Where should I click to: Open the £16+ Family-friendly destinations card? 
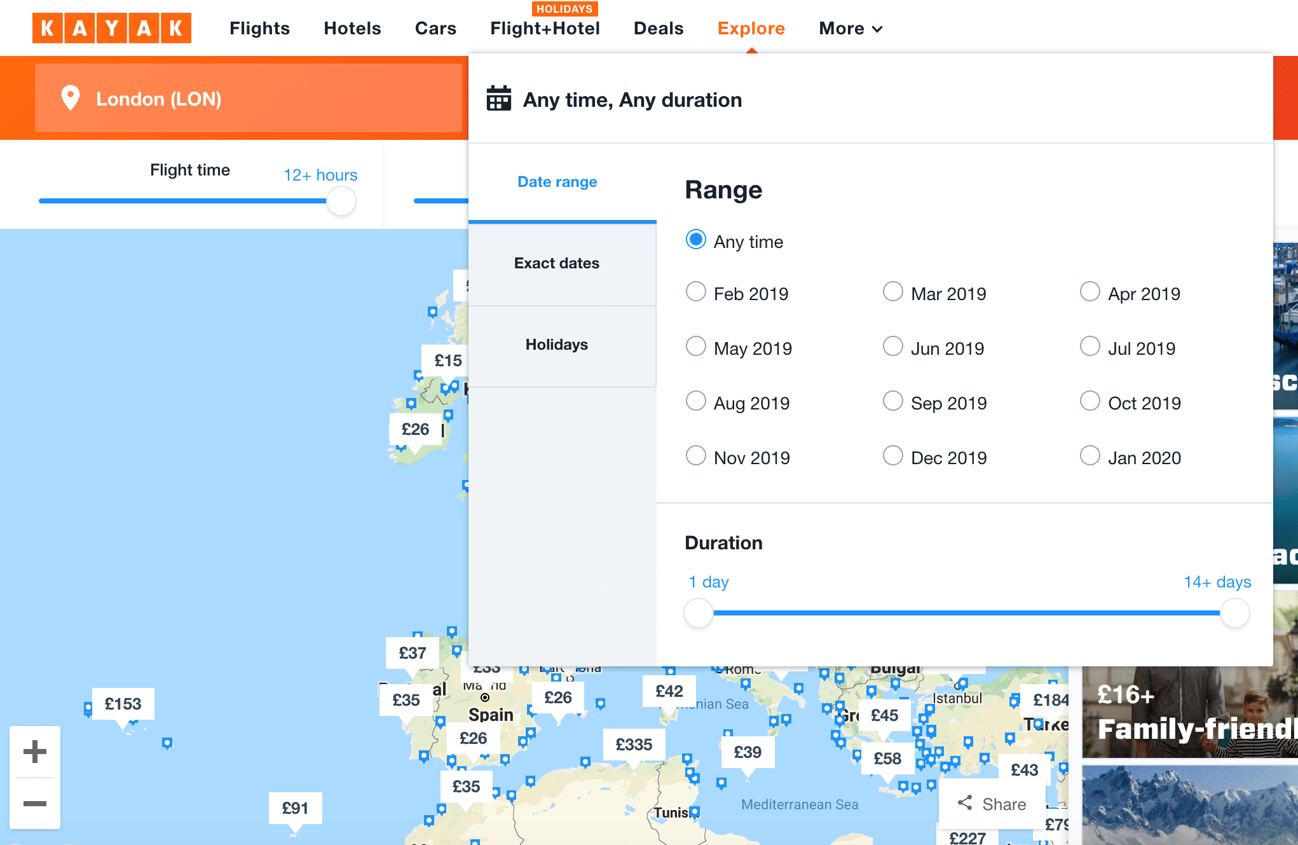click(x=1189, y=712)
